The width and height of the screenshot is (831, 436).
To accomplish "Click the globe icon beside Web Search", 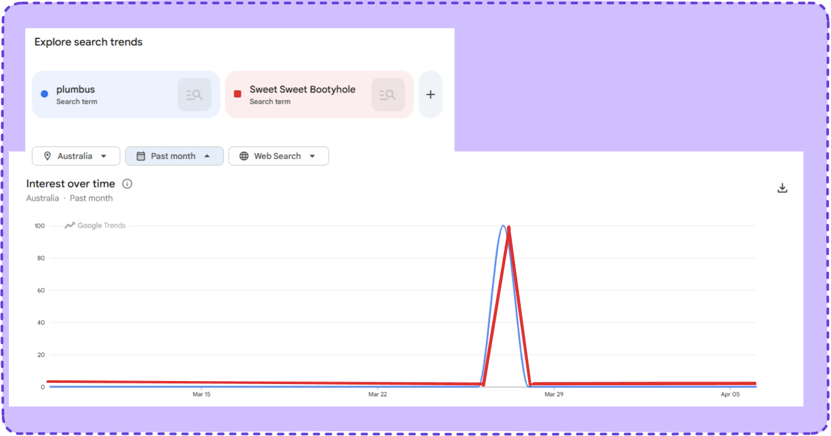I will pyautogui.click(x=244, y=156).
